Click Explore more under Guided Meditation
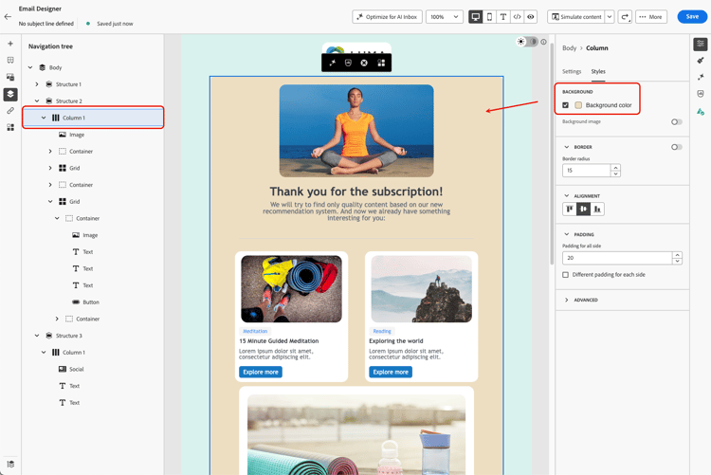 click(261, 372)
